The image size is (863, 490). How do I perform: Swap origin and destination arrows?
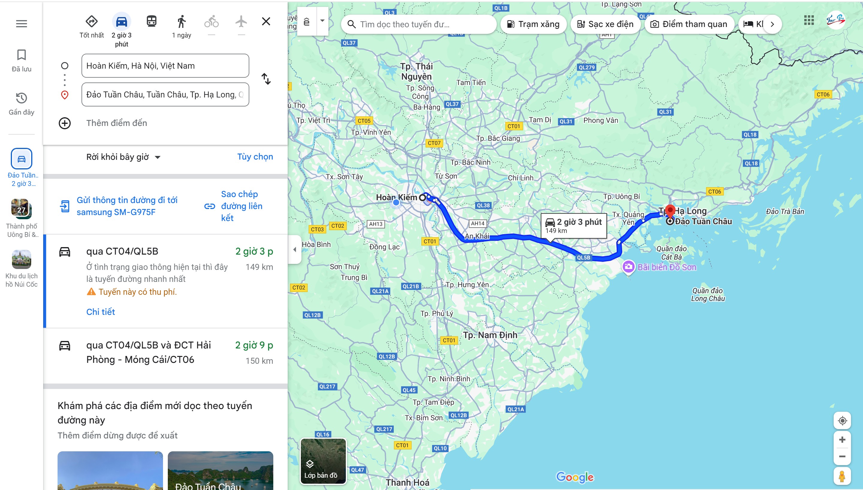tap(266, 79)
